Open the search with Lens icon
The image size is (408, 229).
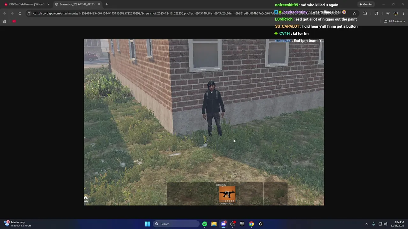[x=376, y=13]
